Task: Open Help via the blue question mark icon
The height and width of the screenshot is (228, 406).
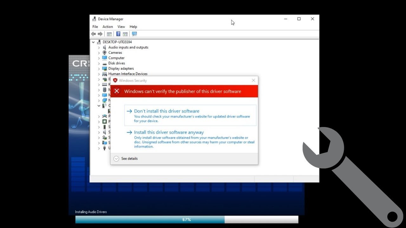Action: (x=118, y=34)
